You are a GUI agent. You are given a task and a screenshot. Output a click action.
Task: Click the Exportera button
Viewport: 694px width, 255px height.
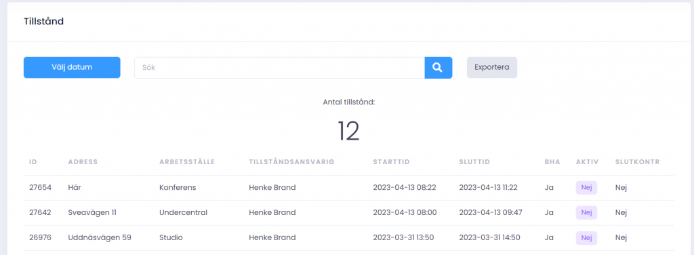coord(492,67)
